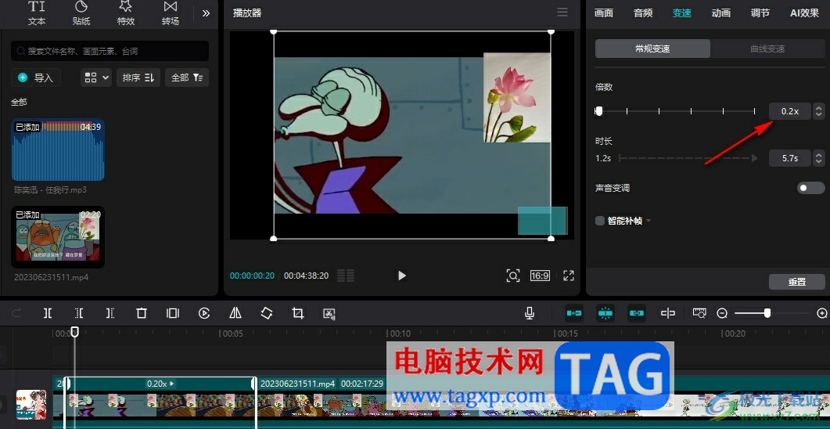Select the Delete right (trim right) tool
The image size is (830, 429).
[110, 313]
